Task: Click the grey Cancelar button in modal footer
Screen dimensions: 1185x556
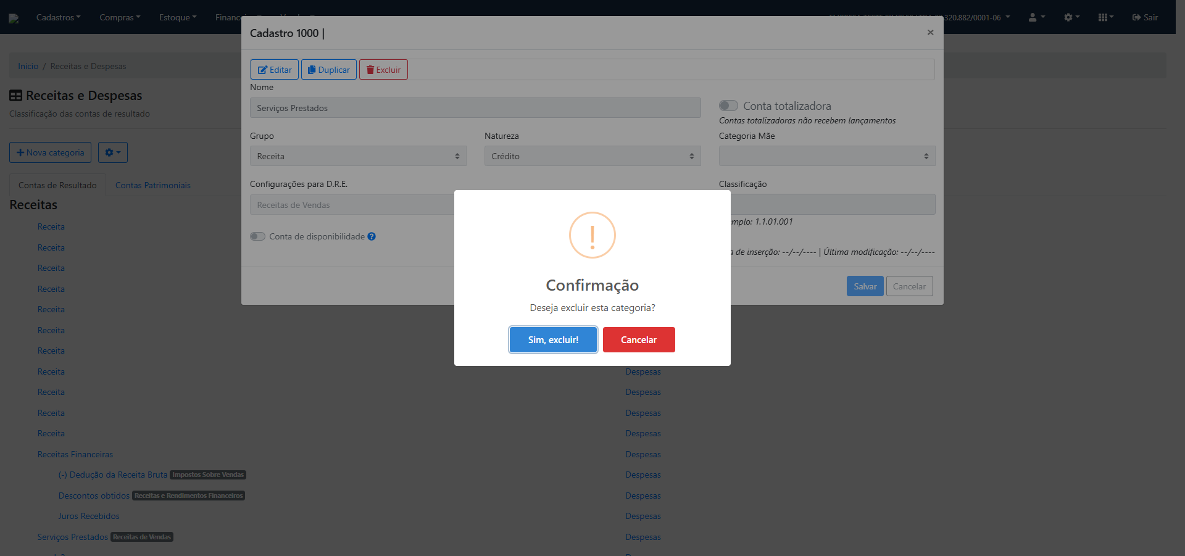Action: (x=909, y=286)
